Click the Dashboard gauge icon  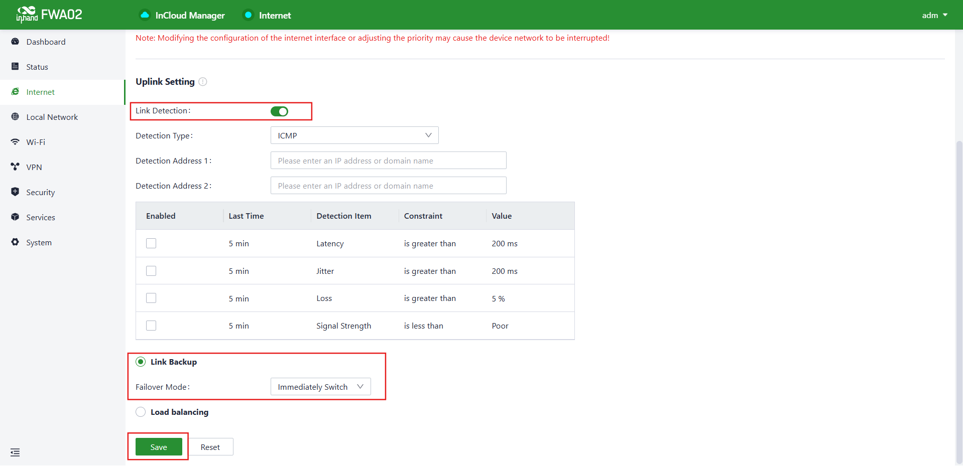click(x=15, y=42)
